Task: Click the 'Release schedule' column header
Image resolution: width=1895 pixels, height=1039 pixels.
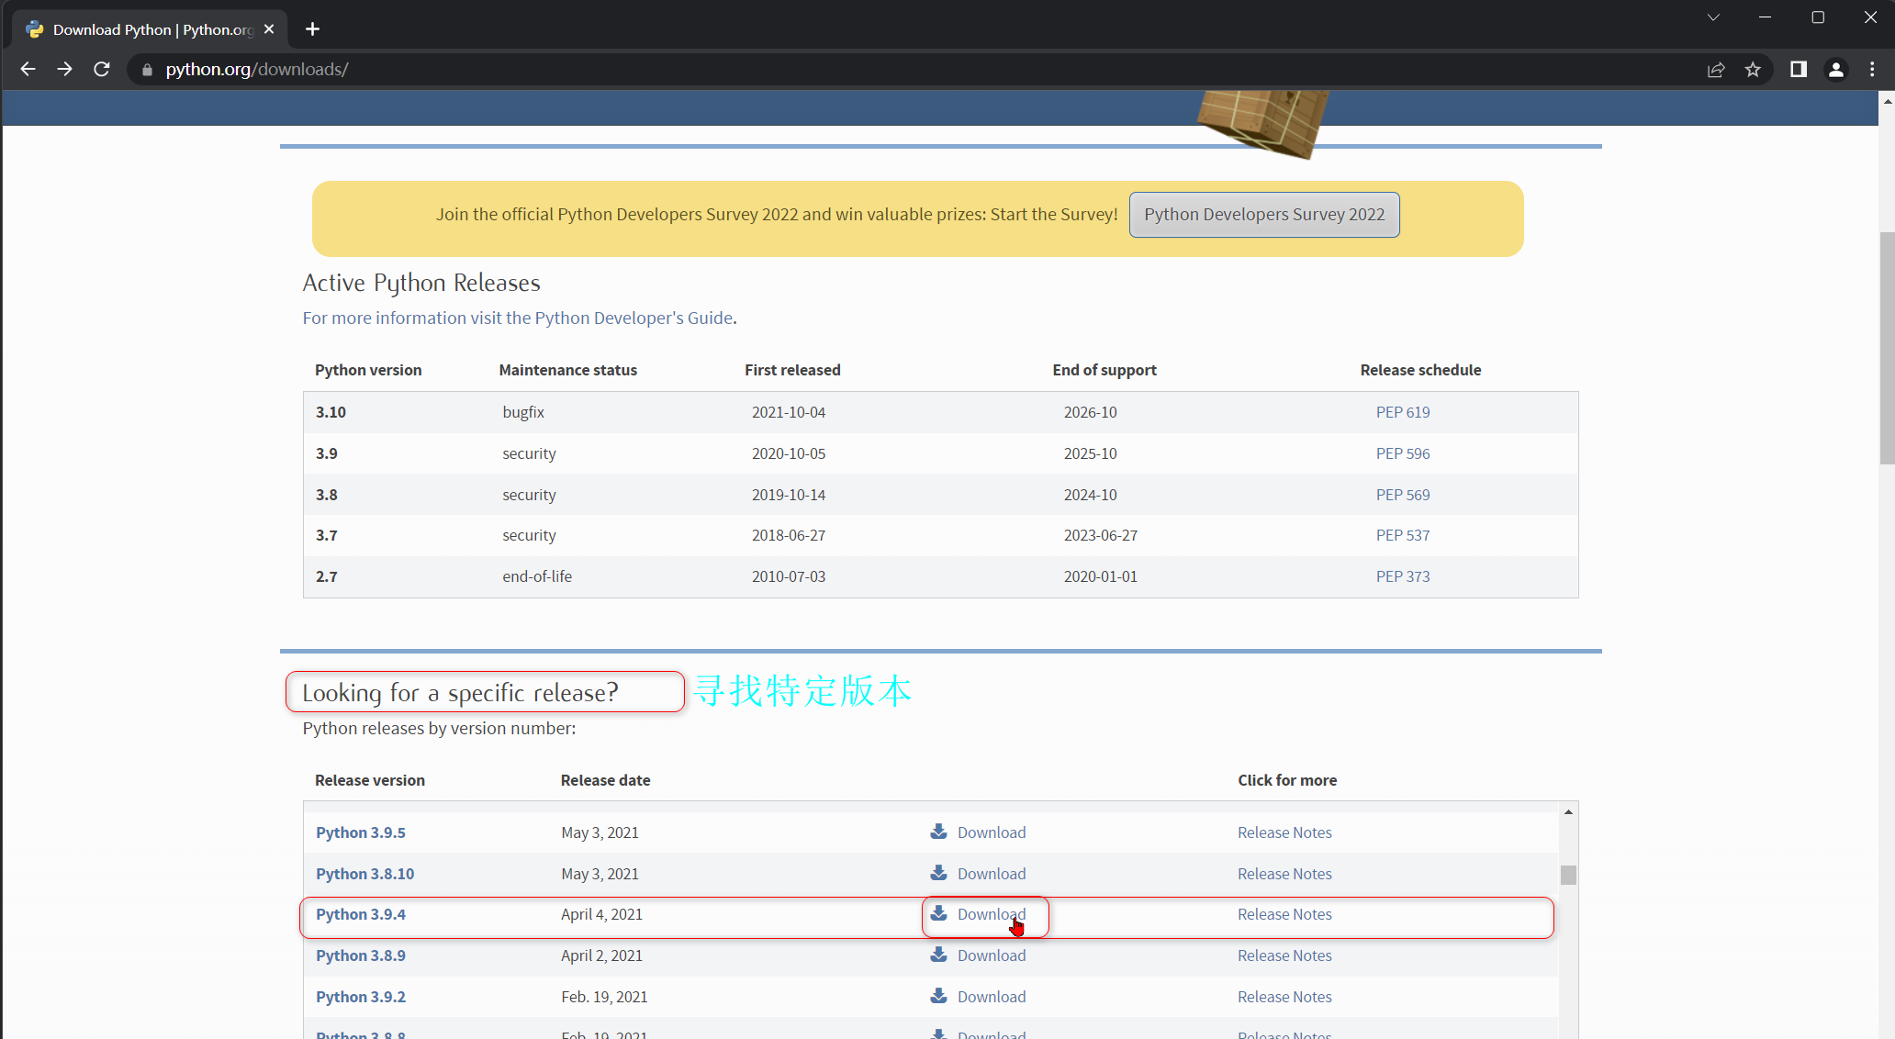Action: click(x=1420, y=370)
